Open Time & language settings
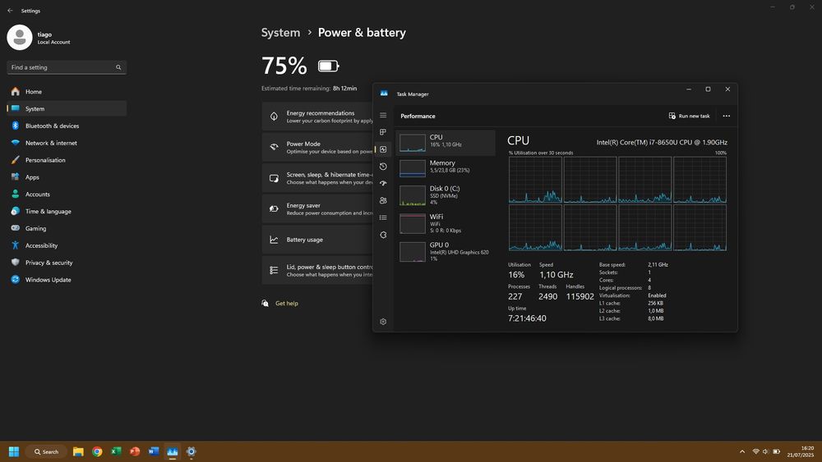This screenshot has width=822, height=462. (x=67, y=212)
